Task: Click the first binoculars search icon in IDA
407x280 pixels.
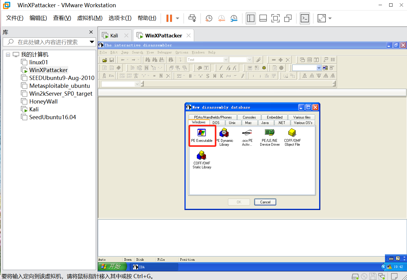Action: tap(148, 60)
